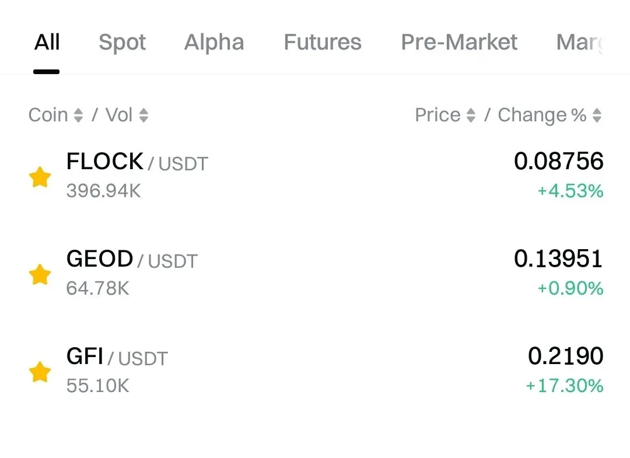This screenshot has height=458, width=630.
Task: Select the Futures tab
Action: coord(323,43)
